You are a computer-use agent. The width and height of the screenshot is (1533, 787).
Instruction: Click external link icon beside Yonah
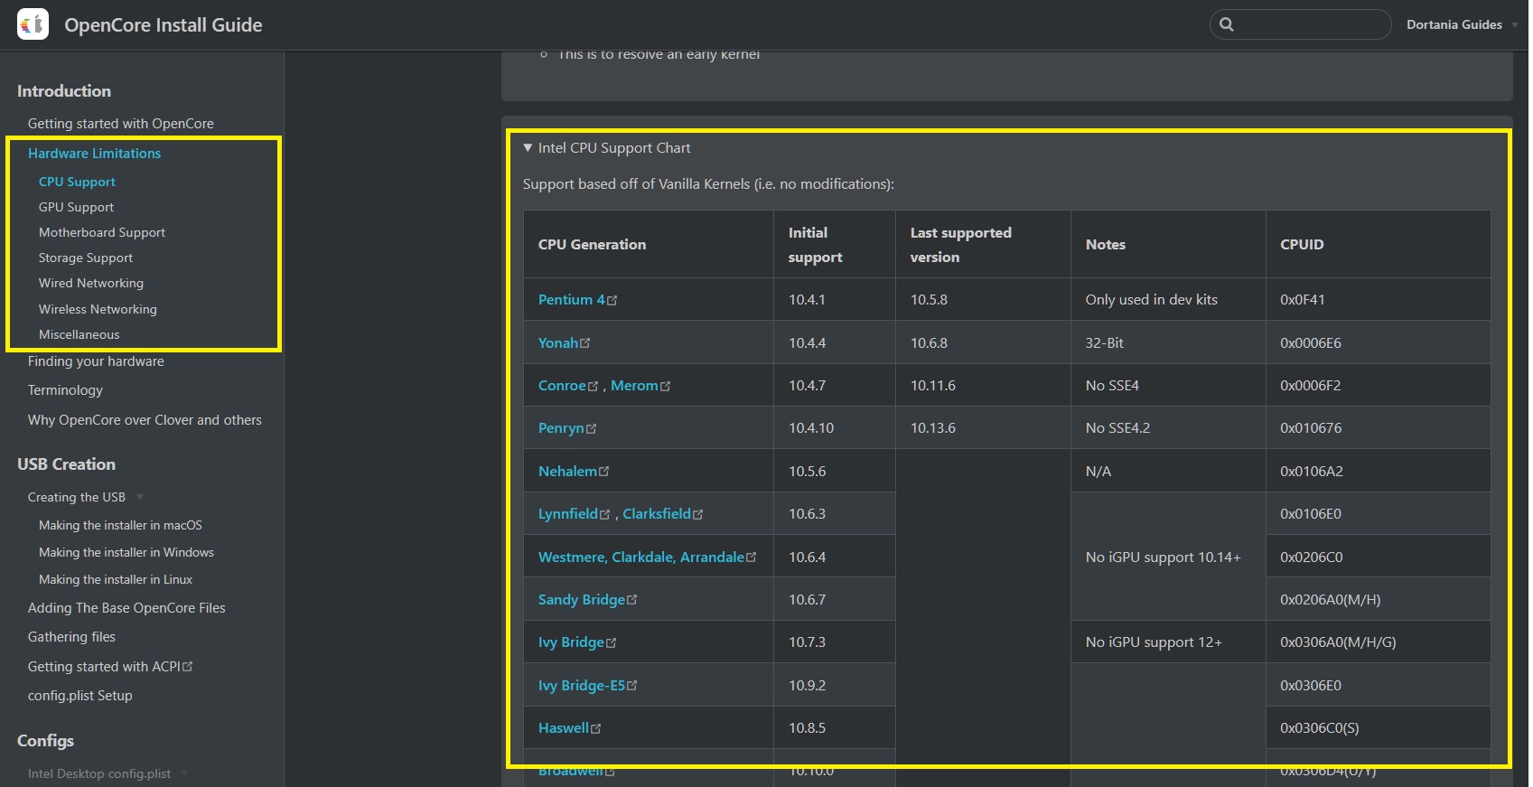tap(584, 343)
